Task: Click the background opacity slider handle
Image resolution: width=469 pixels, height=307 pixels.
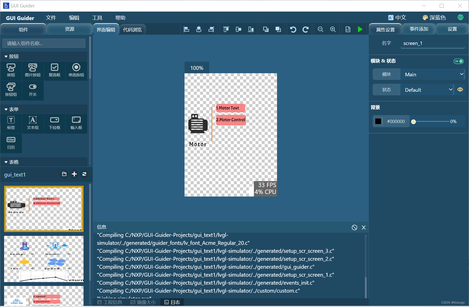Action: (x=413, y=122)
